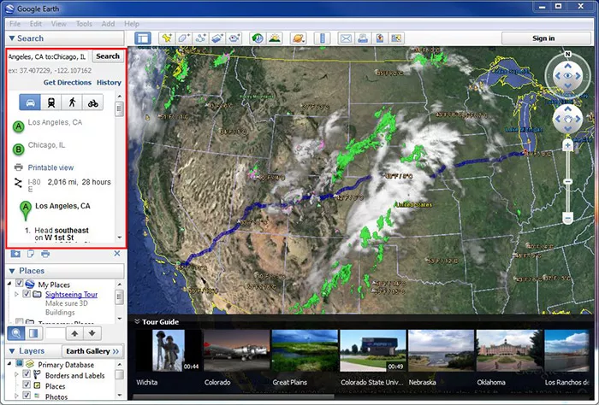Click the Get Directions link

tap(68, 82)
